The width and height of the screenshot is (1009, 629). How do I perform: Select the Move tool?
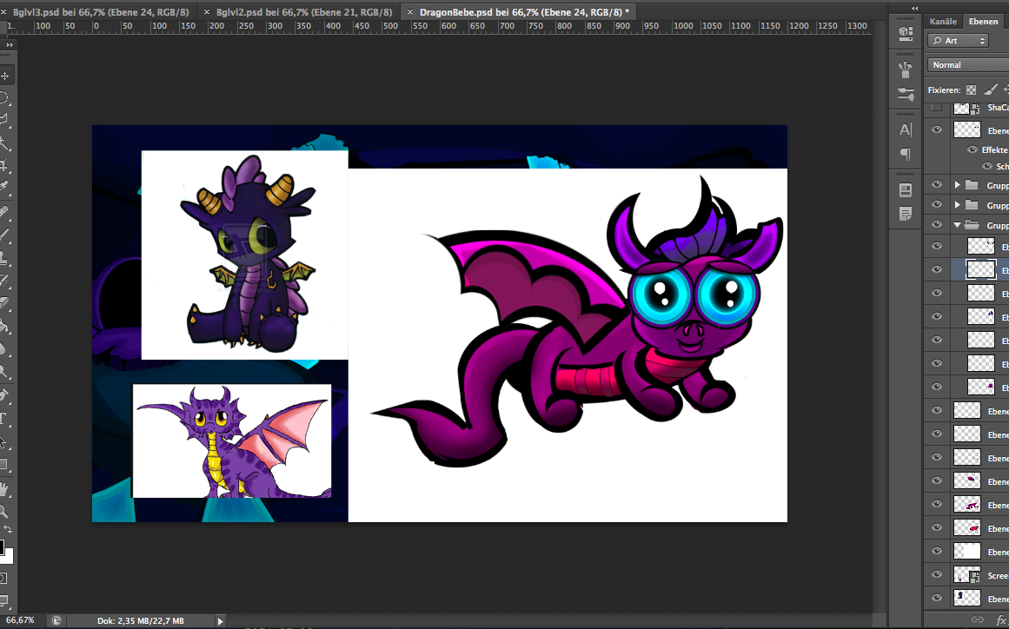click(x=4, y=76)
